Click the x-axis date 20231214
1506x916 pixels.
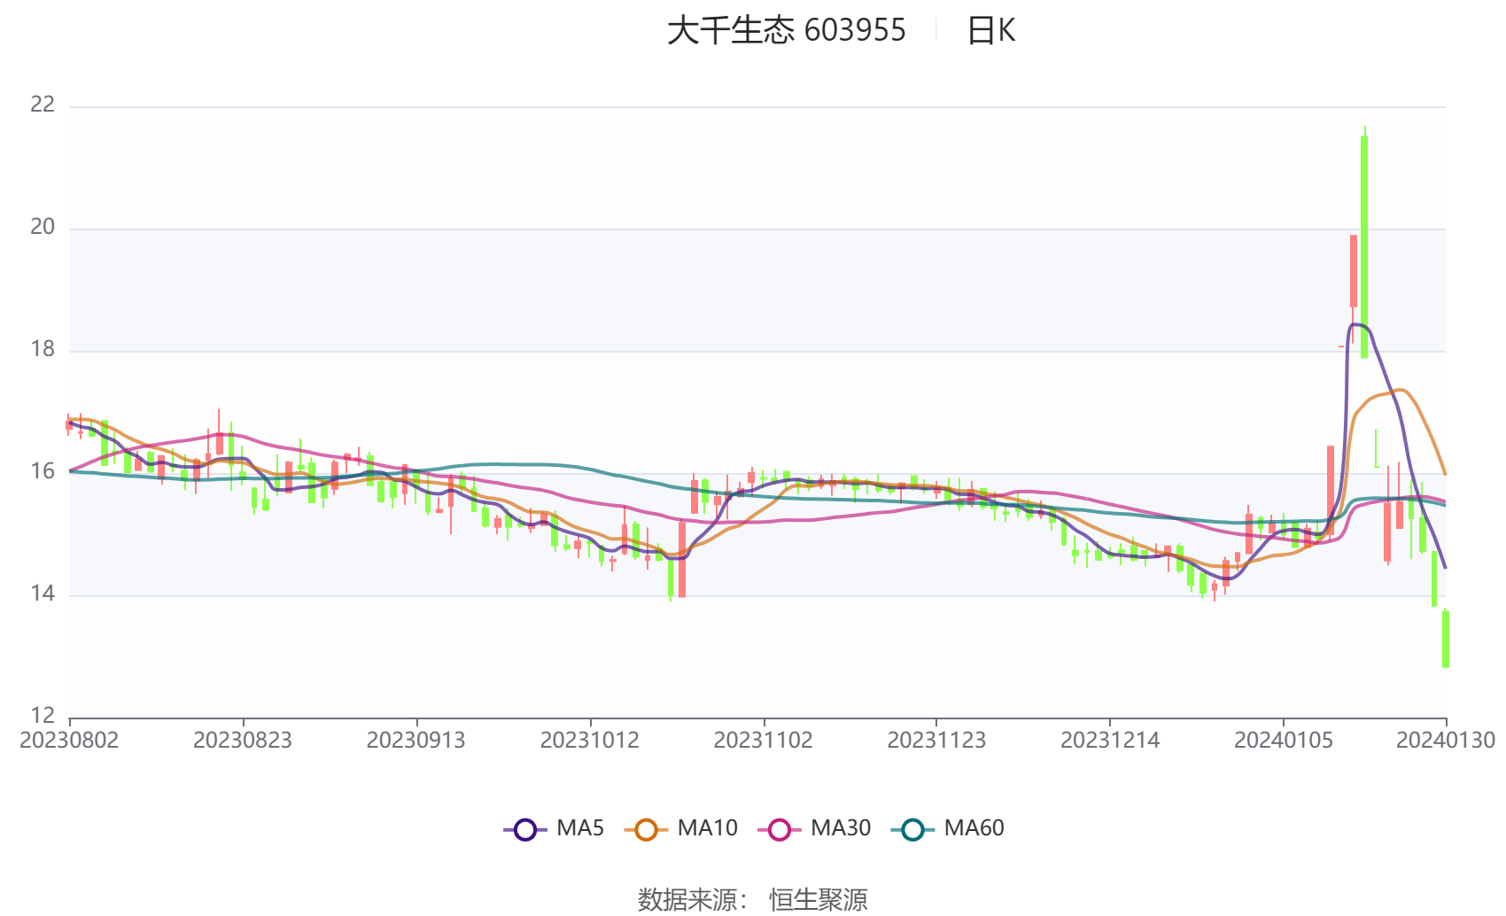click(x=1110, y=741)
